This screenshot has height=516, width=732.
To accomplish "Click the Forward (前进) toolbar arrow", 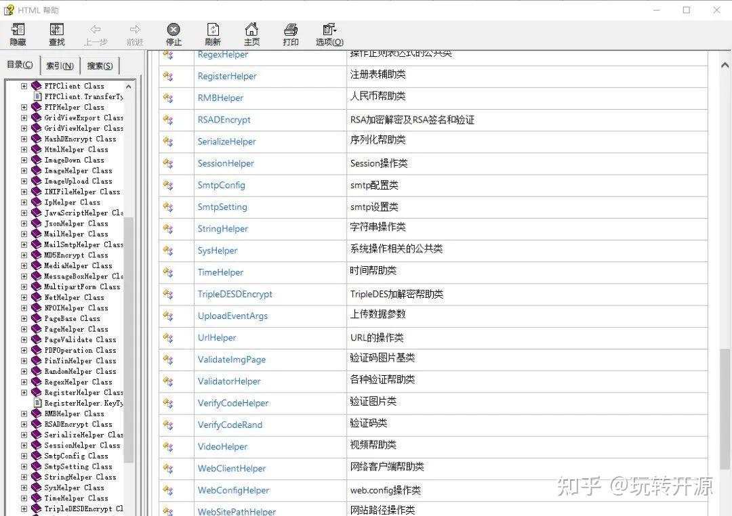I will [135, 30].
